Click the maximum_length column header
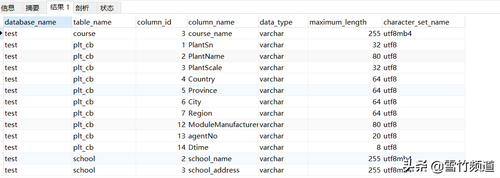Image resolution: width=500 pixels, height=178 pixels. tap(345, 22)
